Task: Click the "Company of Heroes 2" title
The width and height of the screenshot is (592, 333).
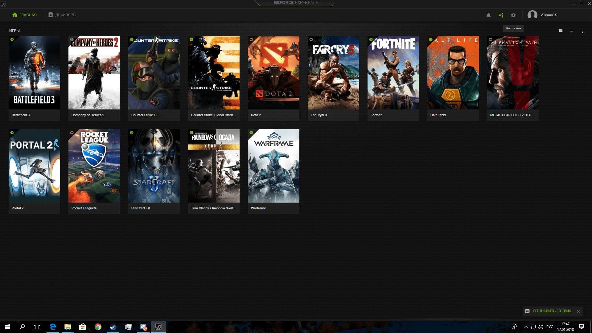Action: coord(88,115)
